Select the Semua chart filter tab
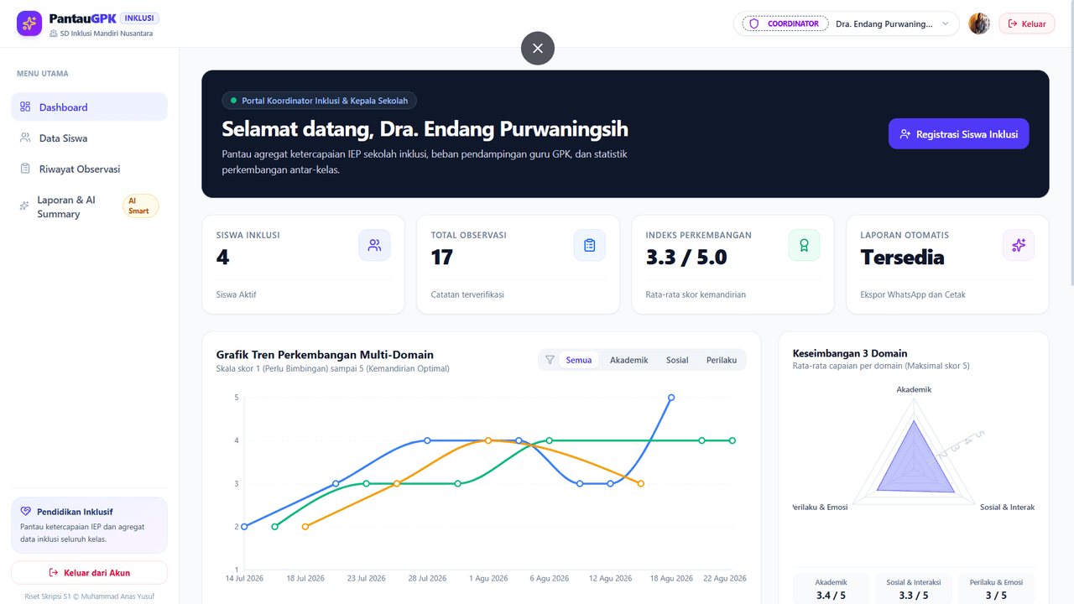The width and height of the screenshot is (1074, 604). coord(579,360)
